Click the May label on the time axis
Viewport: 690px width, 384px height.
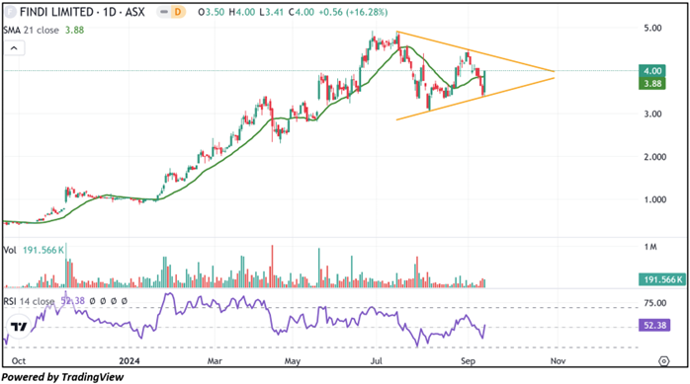293,361
